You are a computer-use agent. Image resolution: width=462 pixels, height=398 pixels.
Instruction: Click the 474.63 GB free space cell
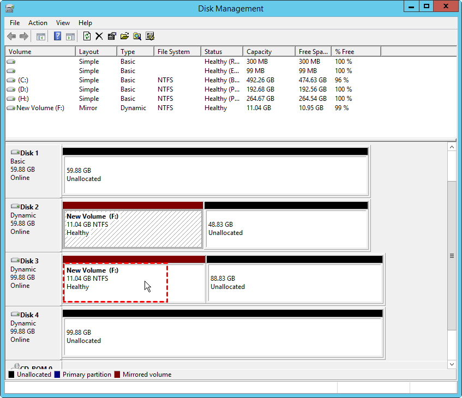click(x=313, y=80)
